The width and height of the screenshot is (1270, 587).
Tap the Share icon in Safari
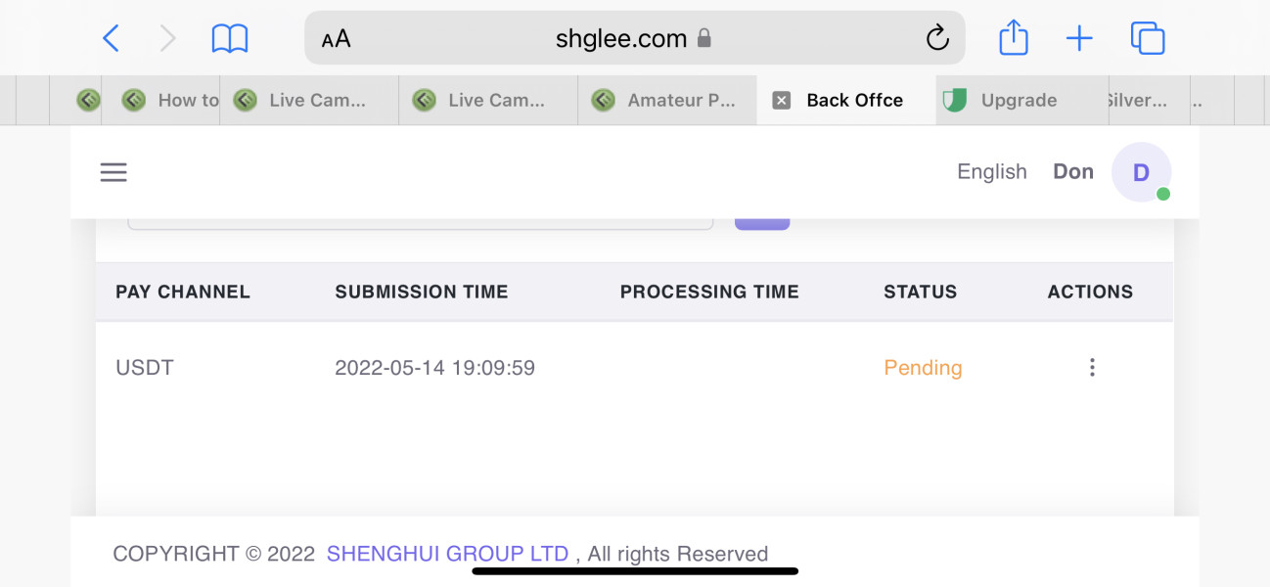coord(1014,39)
